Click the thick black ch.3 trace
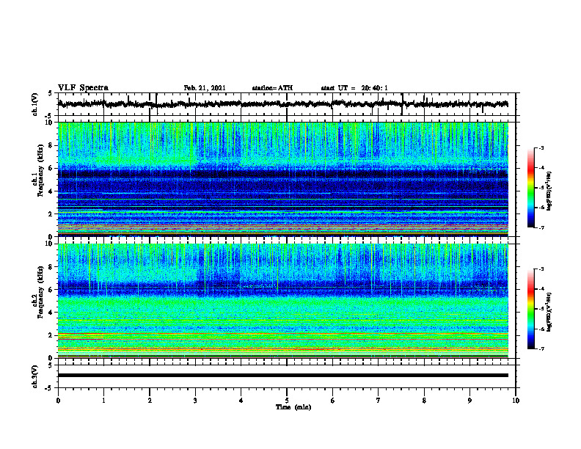This screenshot has width=581, height=449. (x=282, y=376)
